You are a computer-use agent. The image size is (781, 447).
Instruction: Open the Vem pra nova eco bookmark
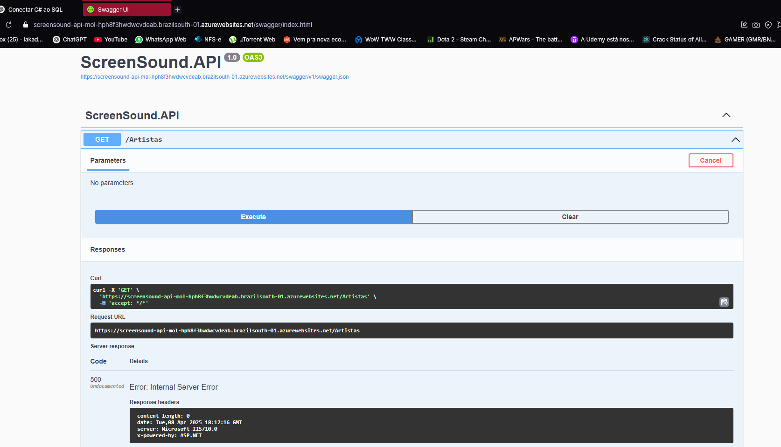[314, 40]
